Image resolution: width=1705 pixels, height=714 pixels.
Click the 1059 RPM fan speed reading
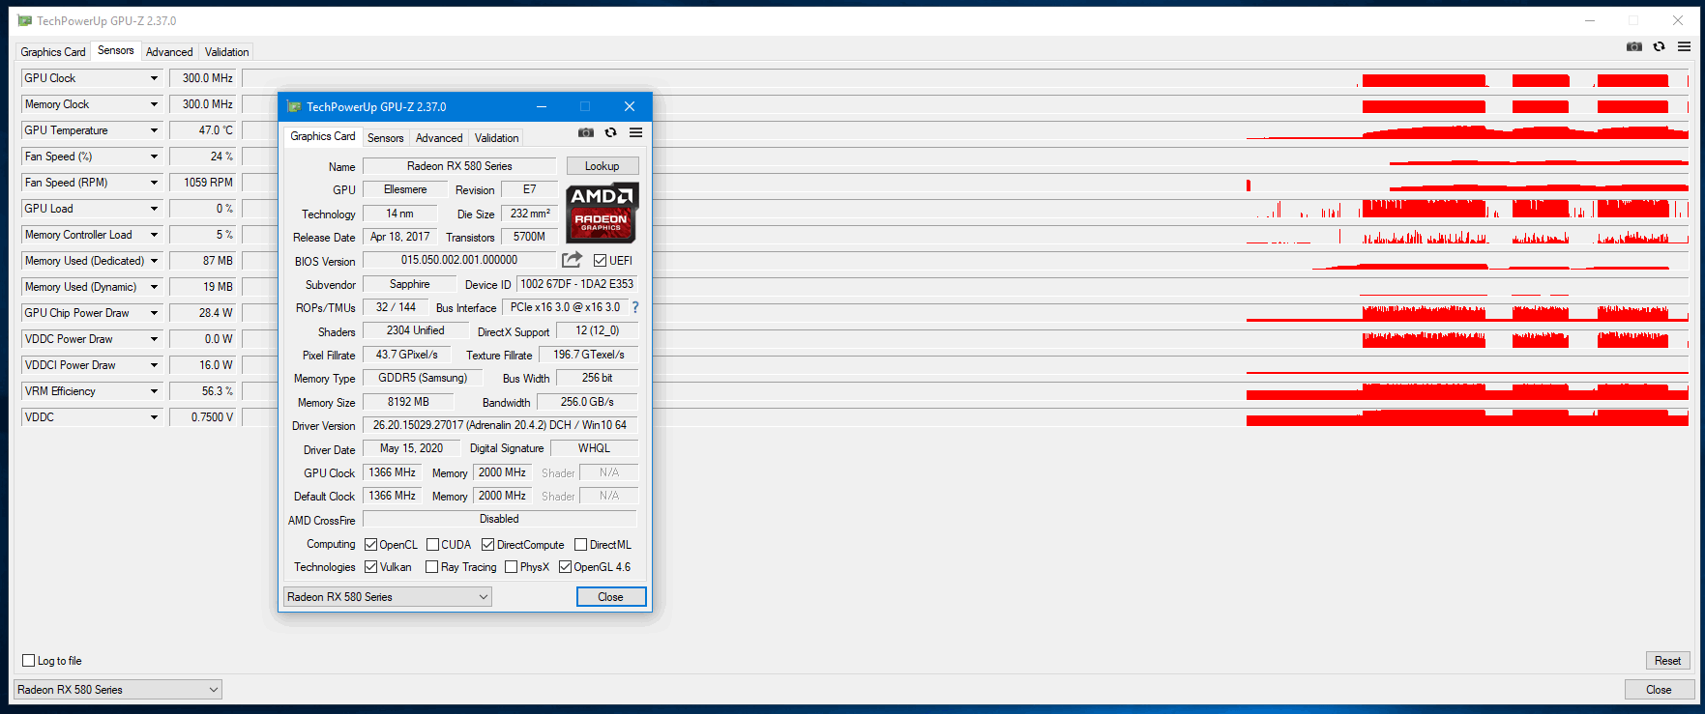[203, 183]
